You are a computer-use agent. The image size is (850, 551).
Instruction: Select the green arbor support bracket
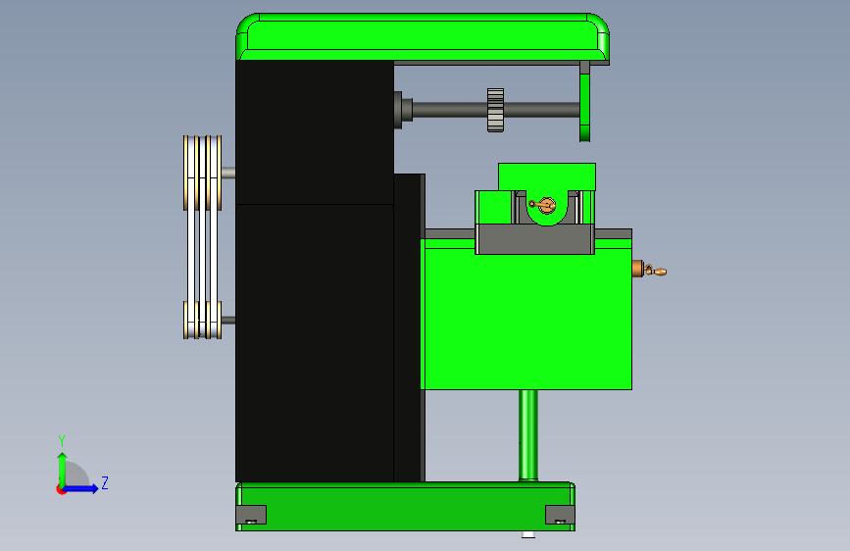(585, 108)
